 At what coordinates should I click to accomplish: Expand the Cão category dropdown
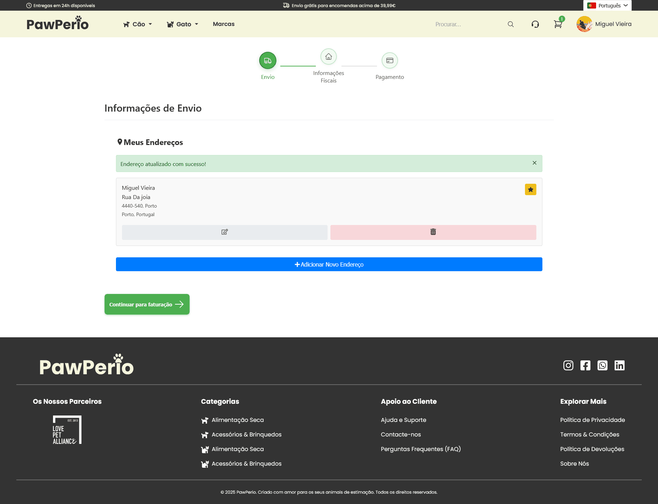tap(138, 24)
